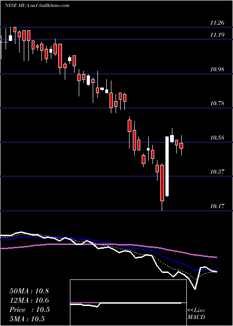The image size is (233, 326).
Task: Click the long red candle reaching down to 10.17
Action: (162, 183)
